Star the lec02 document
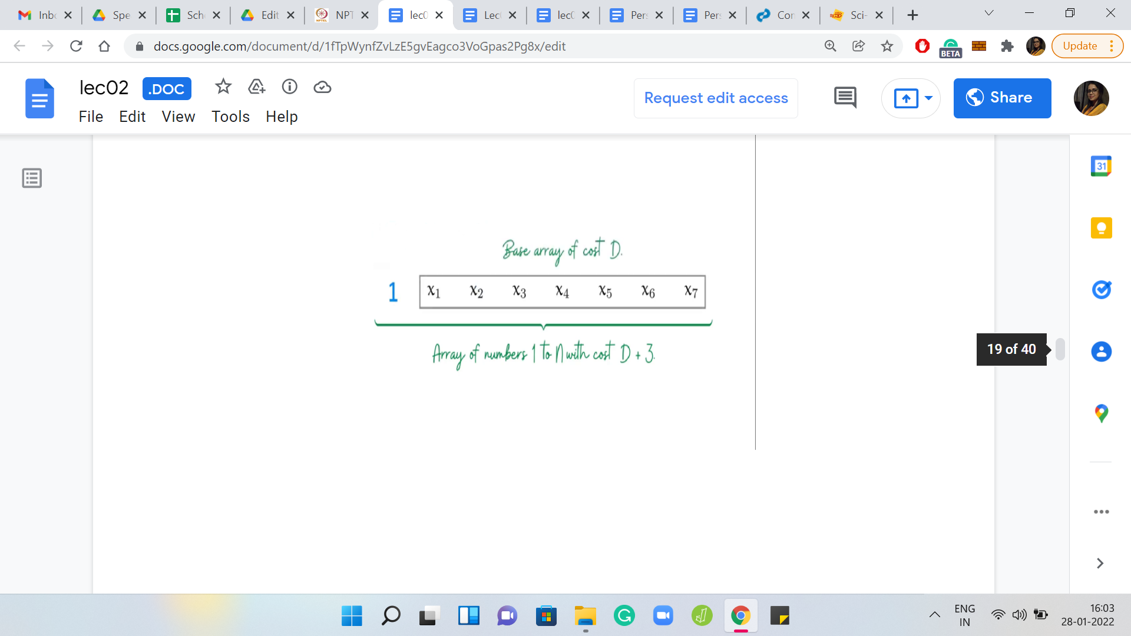Screen dimensions: 1131x636 (x=223, y=87)
